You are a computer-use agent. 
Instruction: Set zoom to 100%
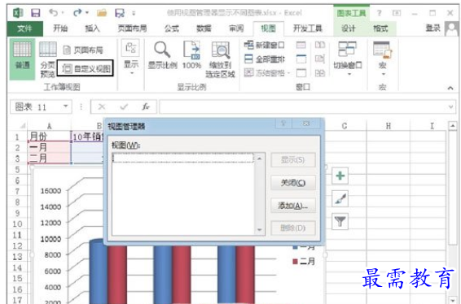[x=191, y=55]
